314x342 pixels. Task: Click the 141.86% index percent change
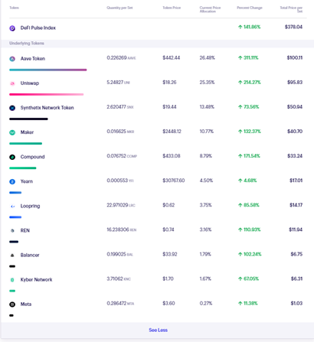249,27
